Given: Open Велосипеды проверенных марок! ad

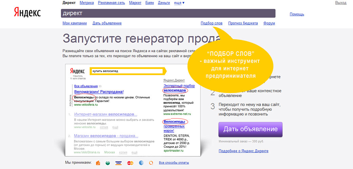Looking at the screenshot, I should click(174, 126).
